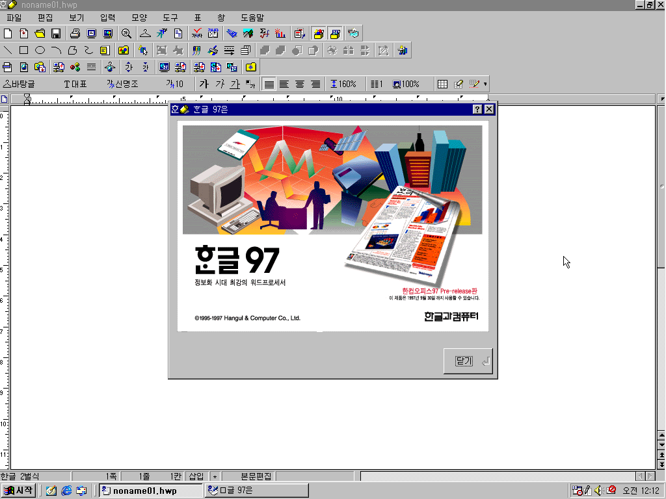Screen dimensions: 666x499
Task: Select the freeform curve drawing tool
Action: [88, 51]
